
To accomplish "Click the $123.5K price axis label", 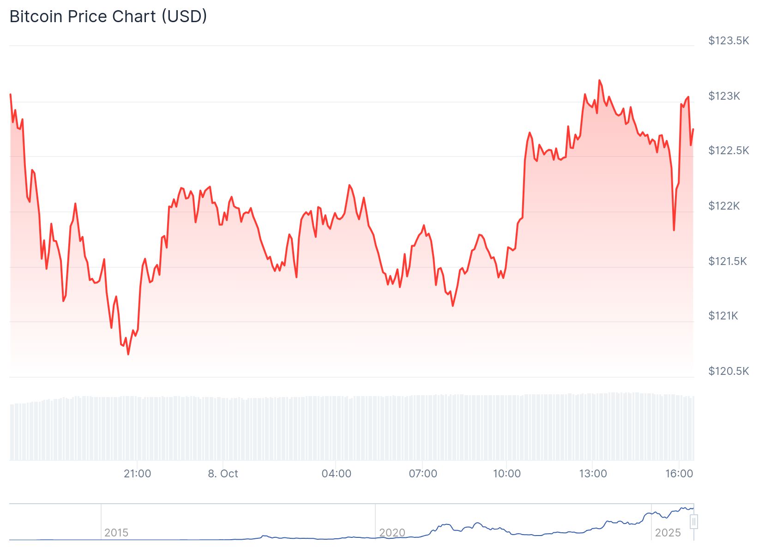I will pos(729,41).
